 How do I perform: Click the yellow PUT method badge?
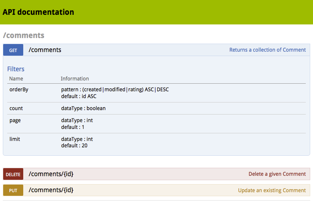click(x=13, y=190)
